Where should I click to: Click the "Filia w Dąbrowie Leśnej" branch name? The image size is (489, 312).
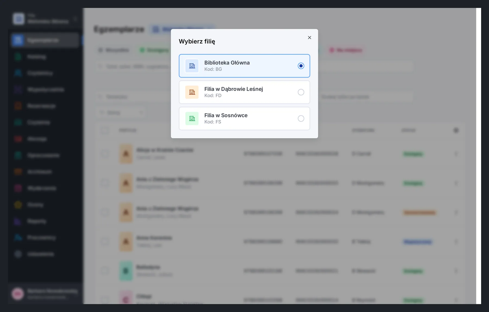234,89
